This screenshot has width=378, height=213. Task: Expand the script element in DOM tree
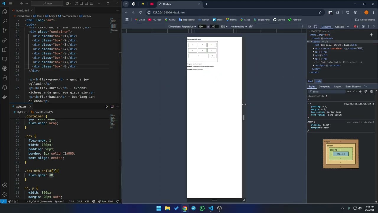point(314,65)
